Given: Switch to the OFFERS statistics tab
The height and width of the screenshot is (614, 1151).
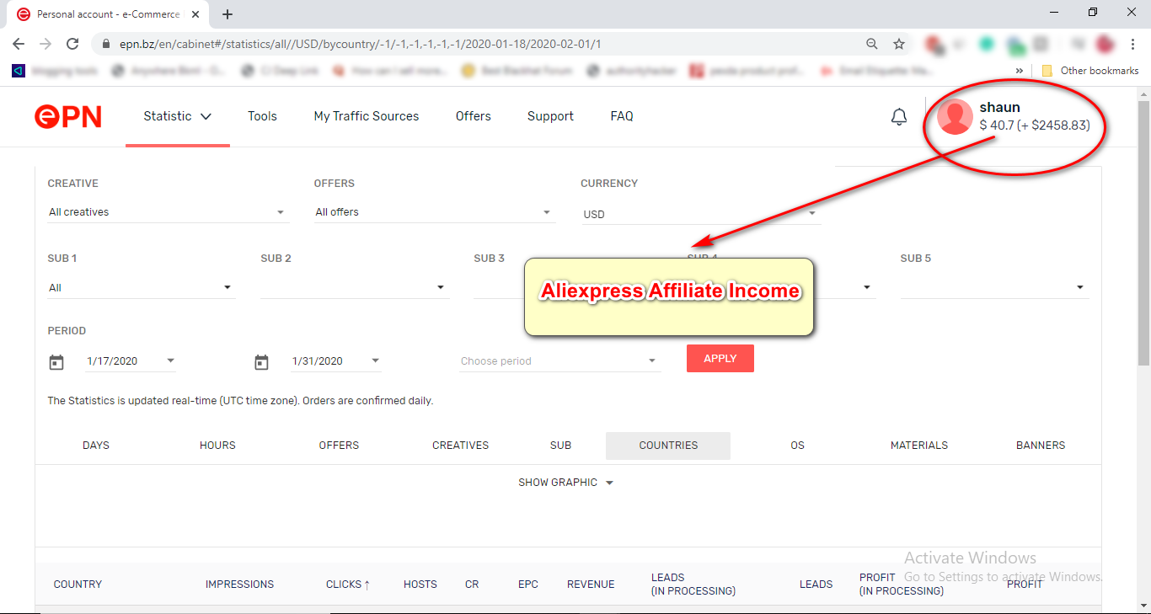Looking at the screenshot, I should 339,446.
